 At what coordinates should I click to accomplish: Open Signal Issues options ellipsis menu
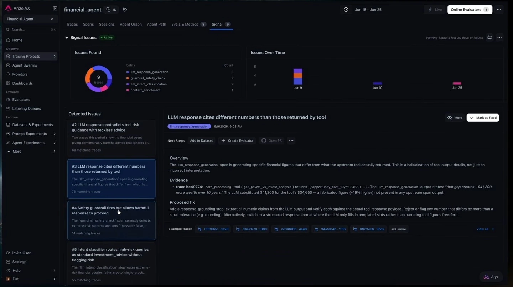499,37
